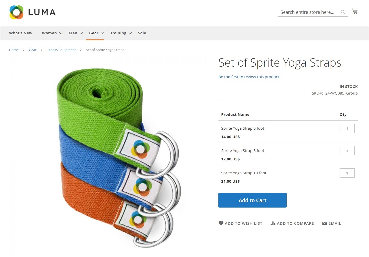
Task: Open the What's New page
Action: 21,33
